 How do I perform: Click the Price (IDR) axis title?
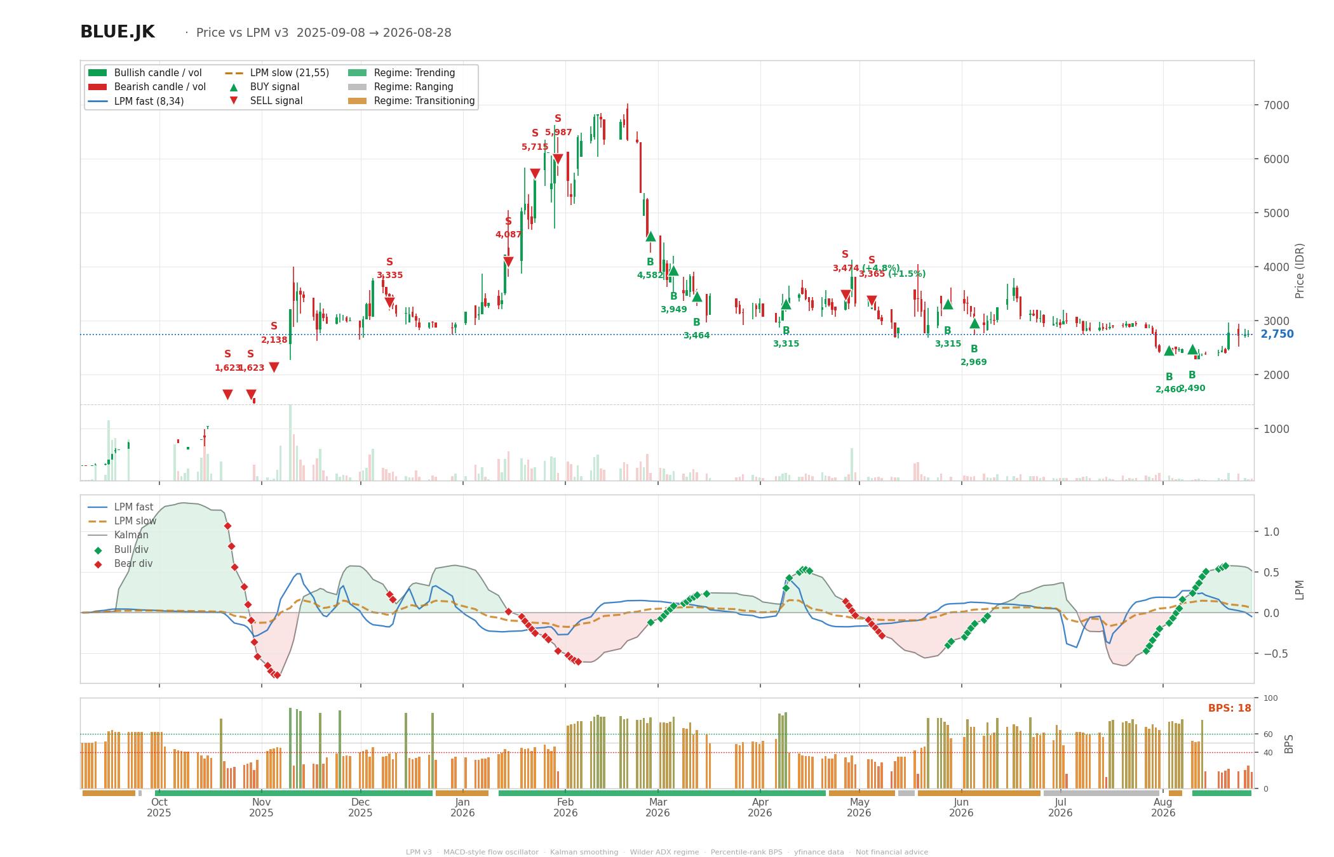tap(1299, 271)
